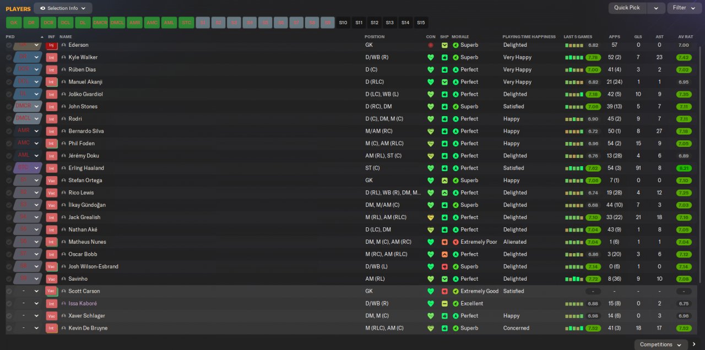
Task: Toggle the picked checkmark for Rúben Dias
Action: (x=9, y=70)
